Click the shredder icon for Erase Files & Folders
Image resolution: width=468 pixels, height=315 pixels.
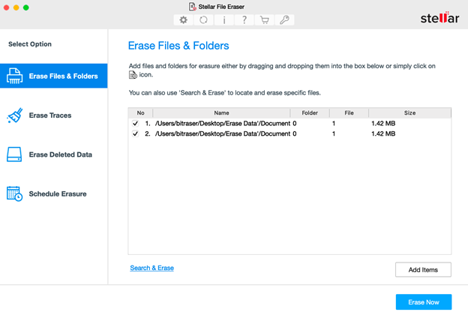[15, 76]
